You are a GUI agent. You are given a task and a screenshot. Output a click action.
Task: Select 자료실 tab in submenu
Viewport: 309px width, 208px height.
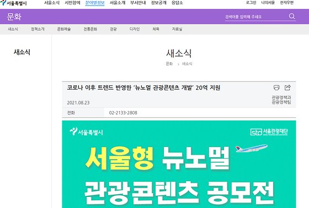tap(177, 29)
